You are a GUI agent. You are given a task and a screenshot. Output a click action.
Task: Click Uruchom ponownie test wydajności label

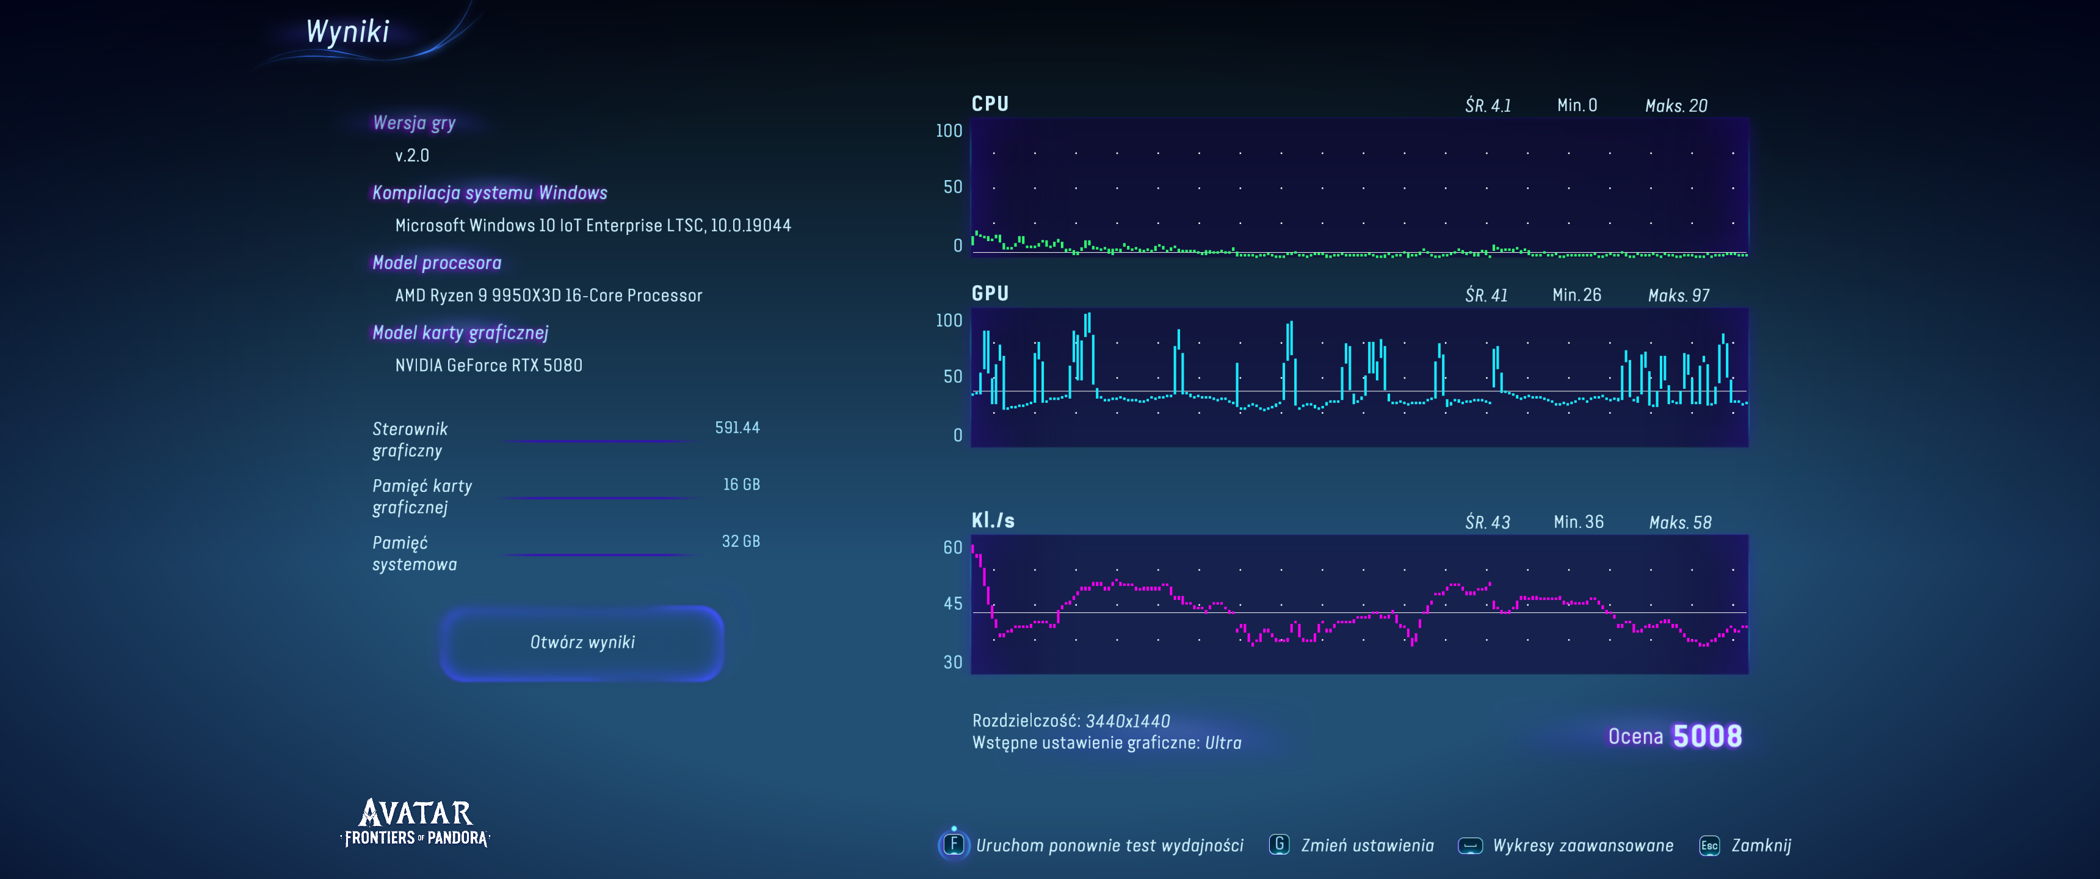point(1109,845)
